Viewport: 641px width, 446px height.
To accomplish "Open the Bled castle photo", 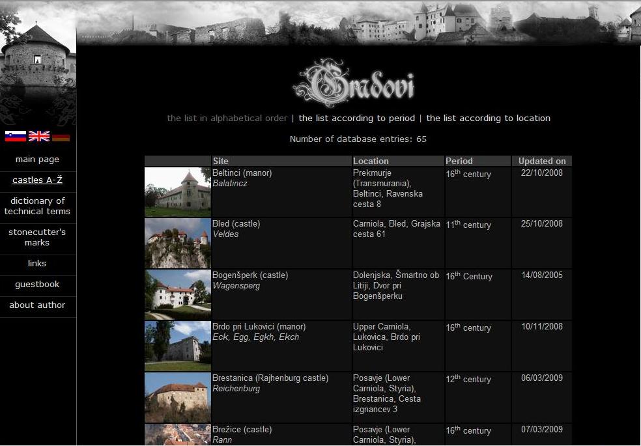I will point(178,243).
